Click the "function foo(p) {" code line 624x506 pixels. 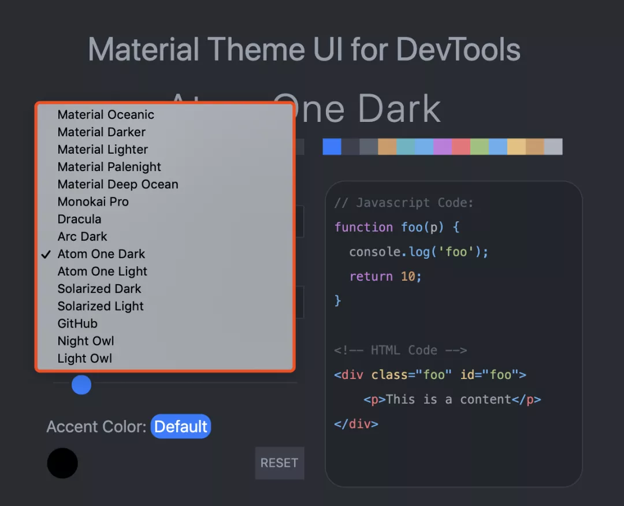tap(397, 227)
